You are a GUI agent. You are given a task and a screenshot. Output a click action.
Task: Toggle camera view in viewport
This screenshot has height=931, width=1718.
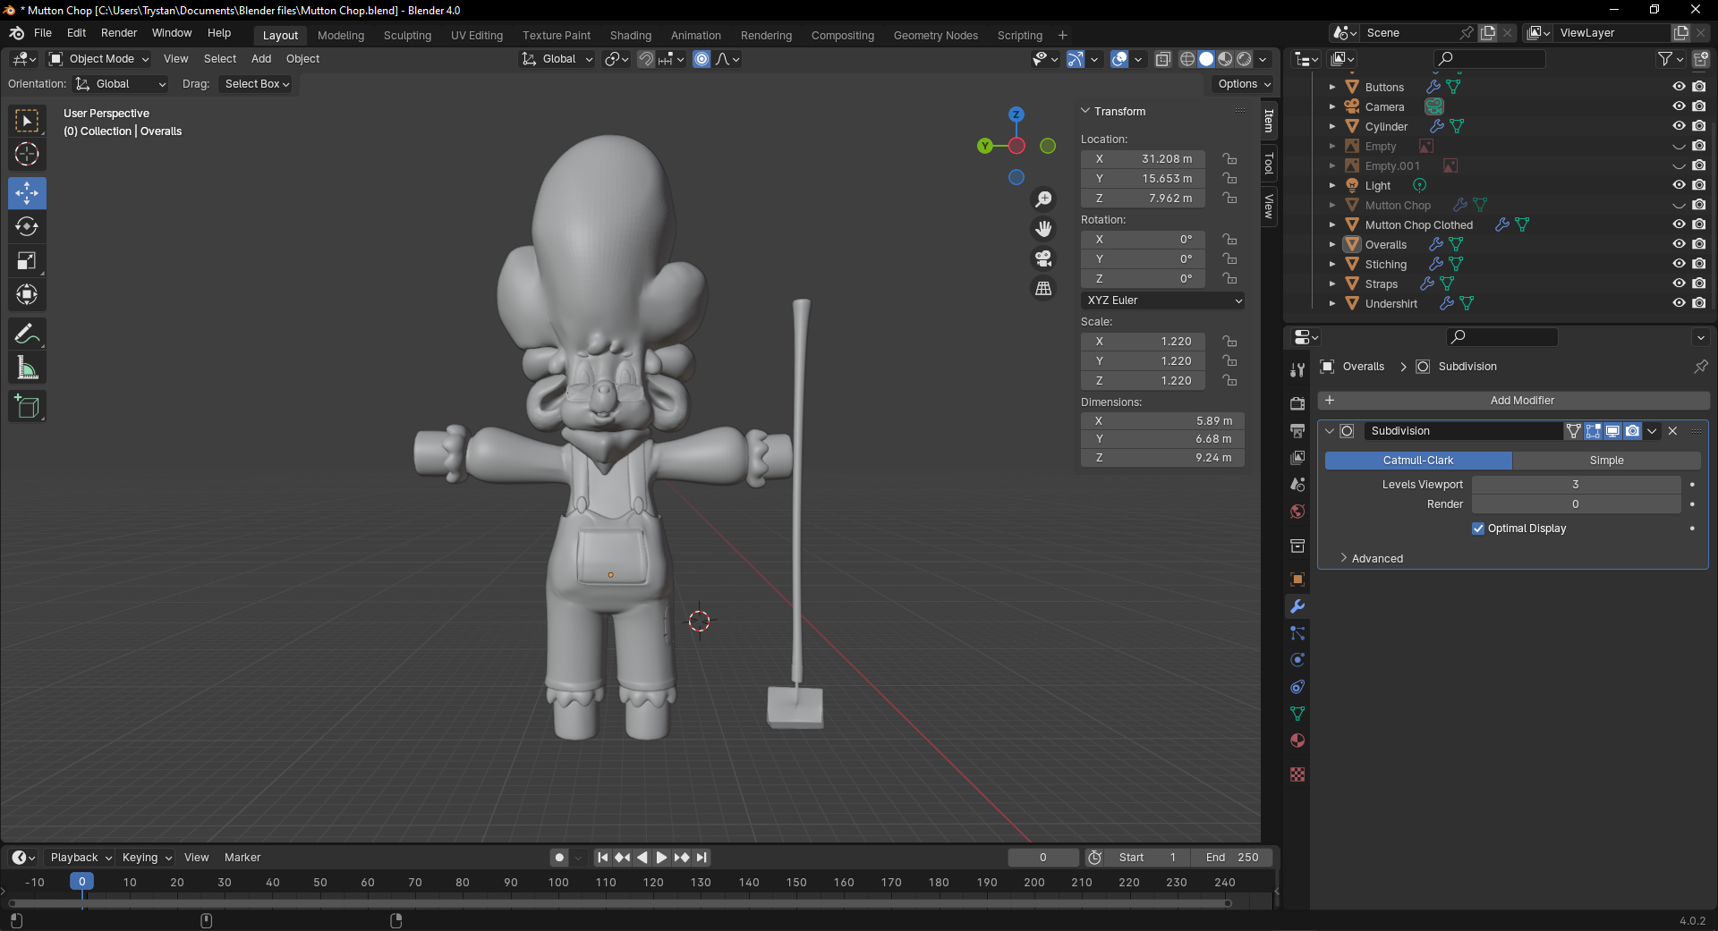coord(1043,259)
